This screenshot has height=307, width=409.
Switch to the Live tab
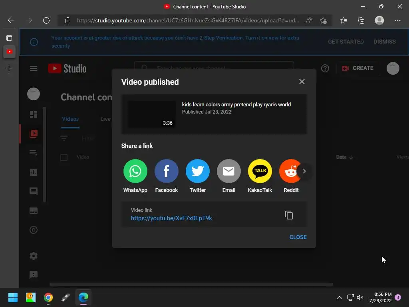(105, 119)
